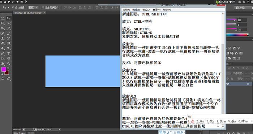The height and width of the screenshot is (134, 253).
Task: Click the zoom field showing 66.67%
Action: coord(17,129)
